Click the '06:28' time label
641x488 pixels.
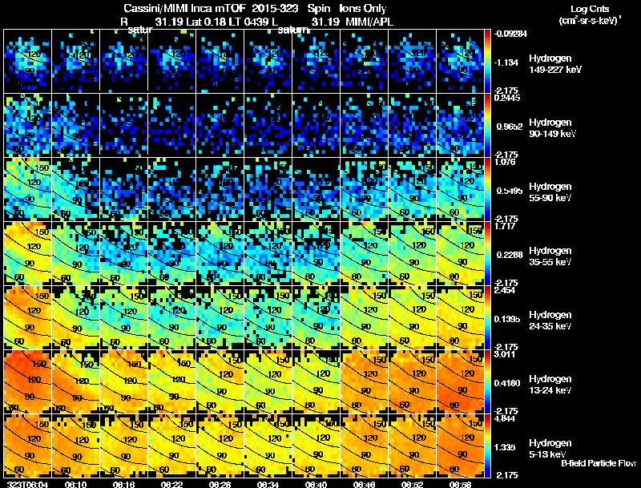pyautogui.click(x=220, y=484)
